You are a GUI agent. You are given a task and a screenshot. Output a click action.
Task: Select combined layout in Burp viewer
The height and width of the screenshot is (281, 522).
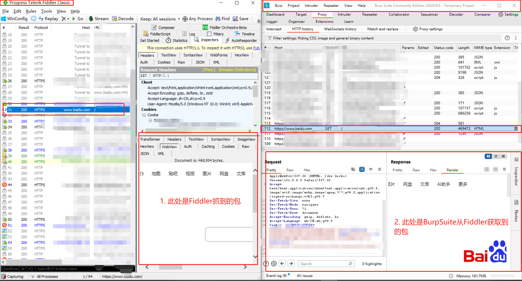click(503, 156)
